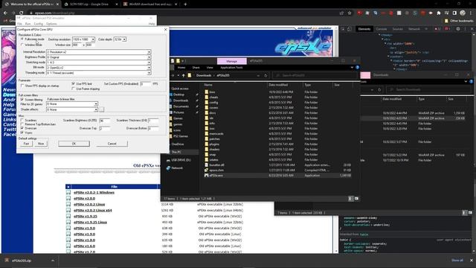This screenshot has width=476, height=268.
Task: Toggle the Screen filtering checkbox
Action: click(x=22, y=99)
